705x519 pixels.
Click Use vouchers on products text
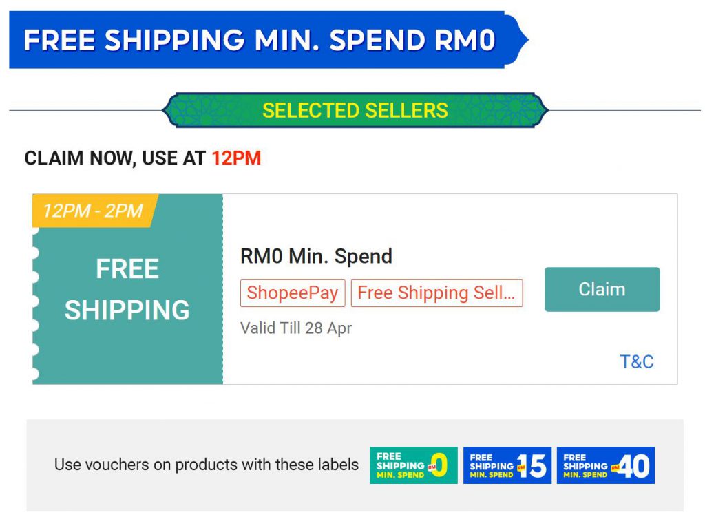(x=206, y=465)
